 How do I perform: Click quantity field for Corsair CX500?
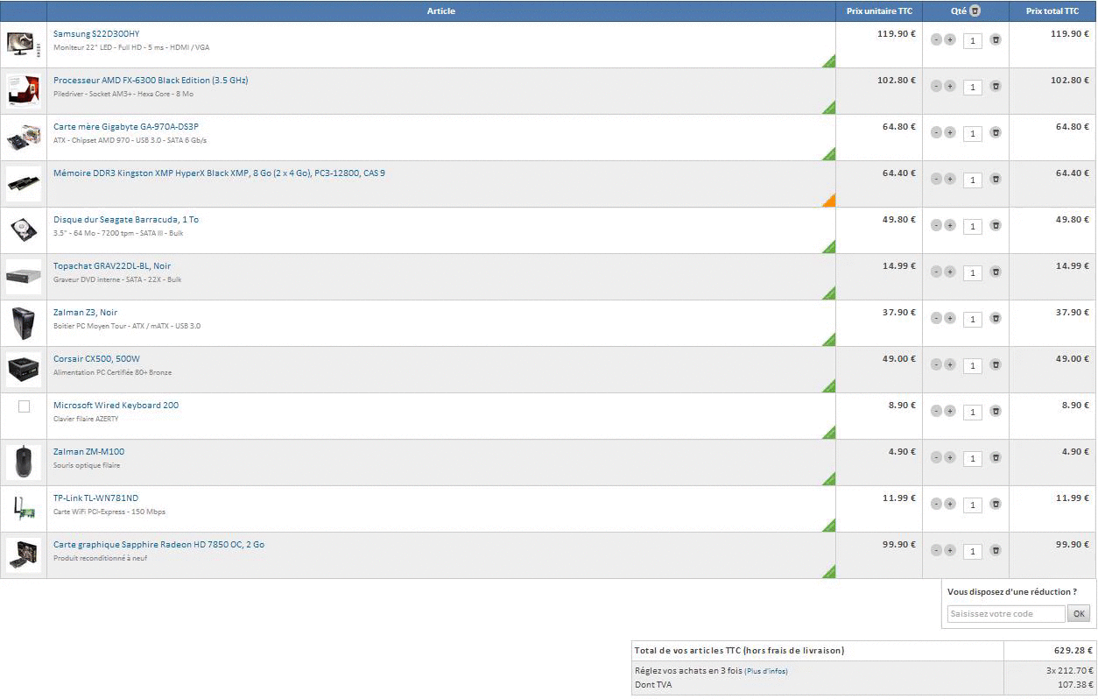tap(972, 365)
